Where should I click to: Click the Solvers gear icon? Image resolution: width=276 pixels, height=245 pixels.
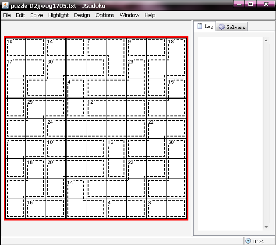(221, 27)
